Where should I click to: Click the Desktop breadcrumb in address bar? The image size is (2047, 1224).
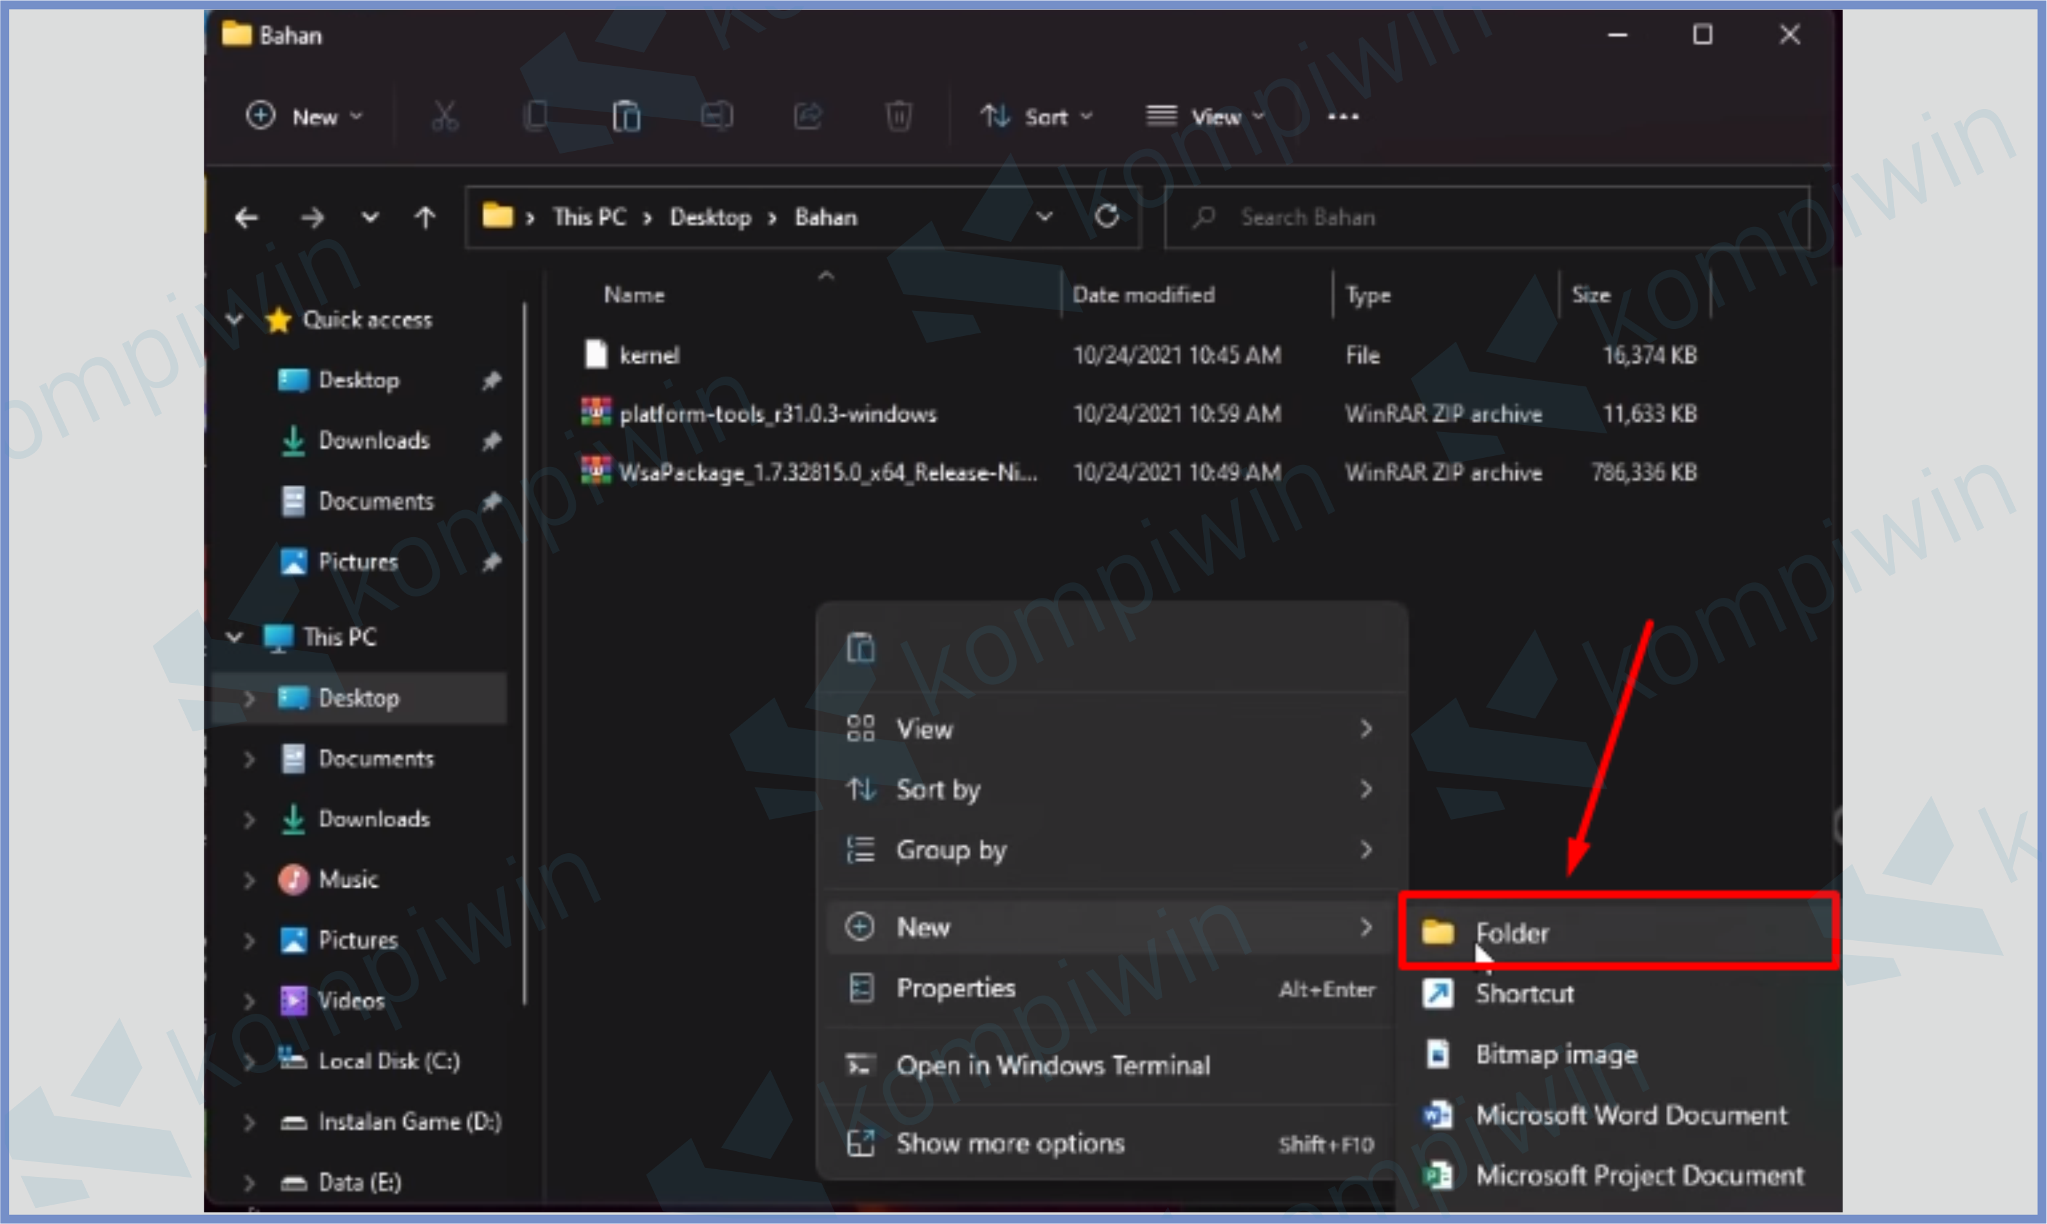pyautogui.click(x=710, y=218)
